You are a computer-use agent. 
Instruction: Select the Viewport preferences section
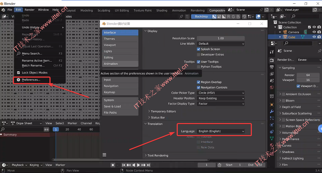point(120,45)
